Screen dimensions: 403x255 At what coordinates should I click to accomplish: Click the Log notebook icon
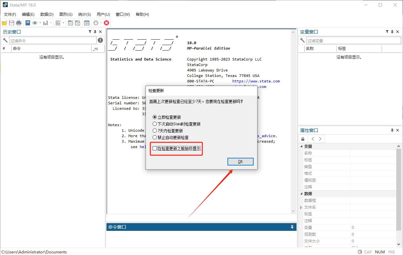(x=27, y=23)
